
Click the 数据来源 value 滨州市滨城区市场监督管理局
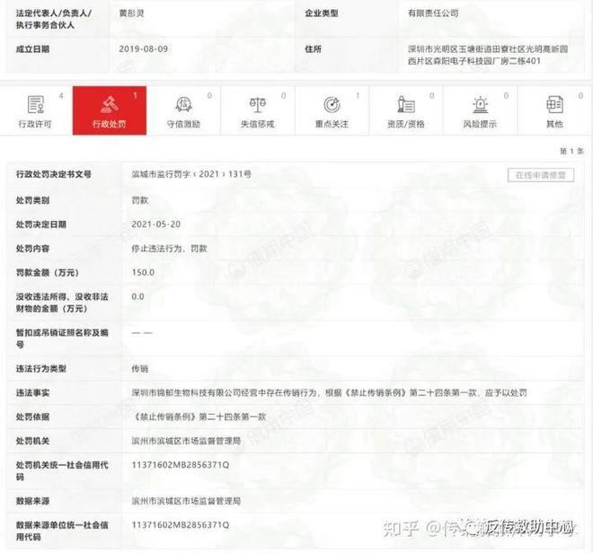click(x=186, y=501)
